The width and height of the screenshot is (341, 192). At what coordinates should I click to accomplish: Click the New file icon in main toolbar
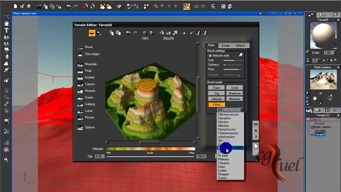15,6
